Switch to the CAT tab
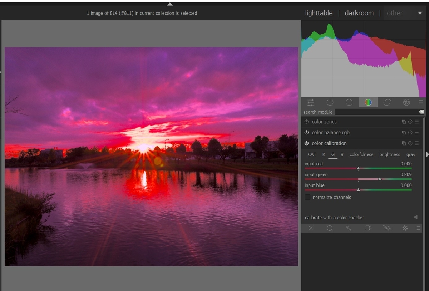429x291 pixels. [312, 154]
